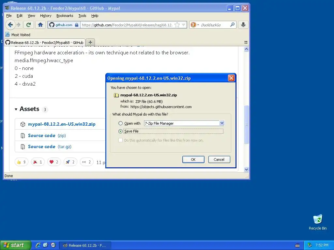Click the zip file icon in dialog
Screen dimensions: 334x250
pos(116,95)
